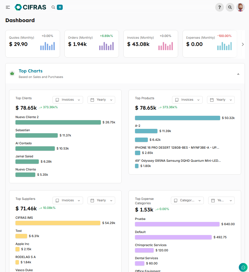Open Top Suppliers Yearly dropdown
249x272 pixels.
101,200
